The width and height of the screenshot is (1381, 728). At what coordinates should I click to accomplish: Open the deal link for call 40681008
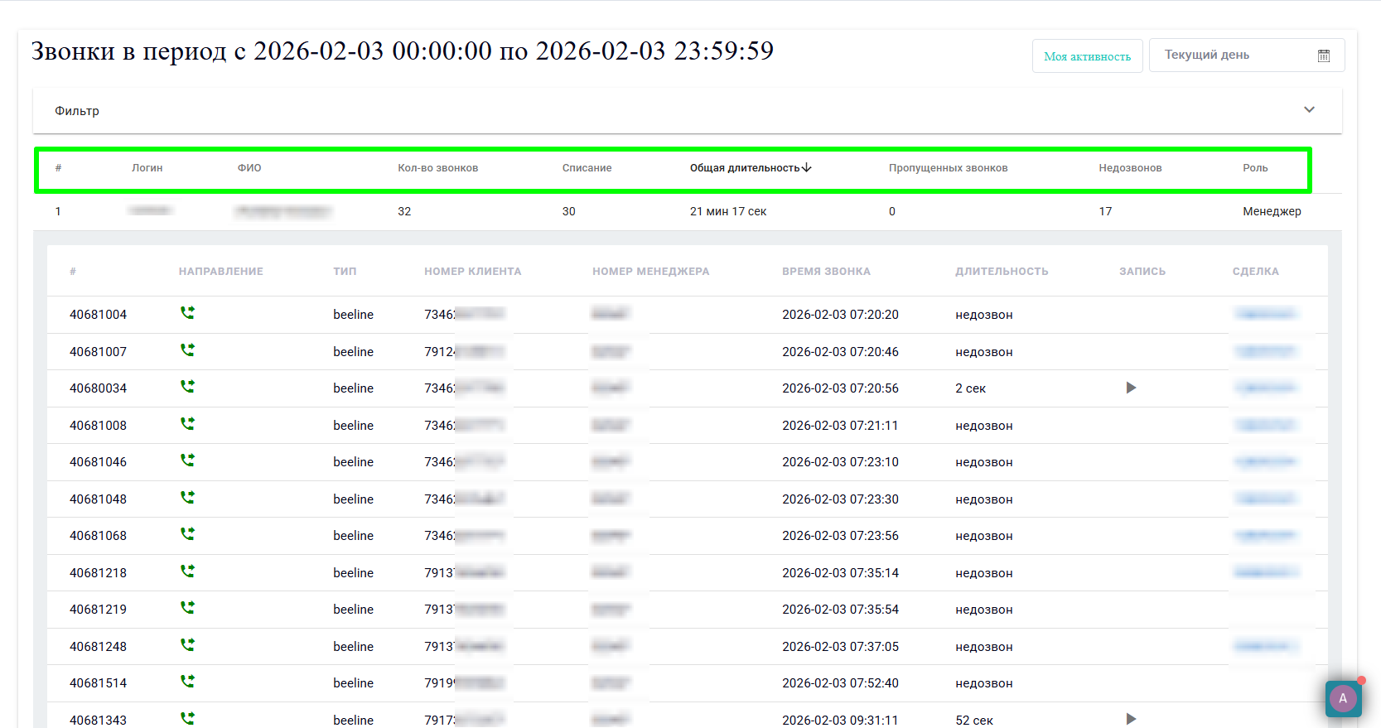1265,425
